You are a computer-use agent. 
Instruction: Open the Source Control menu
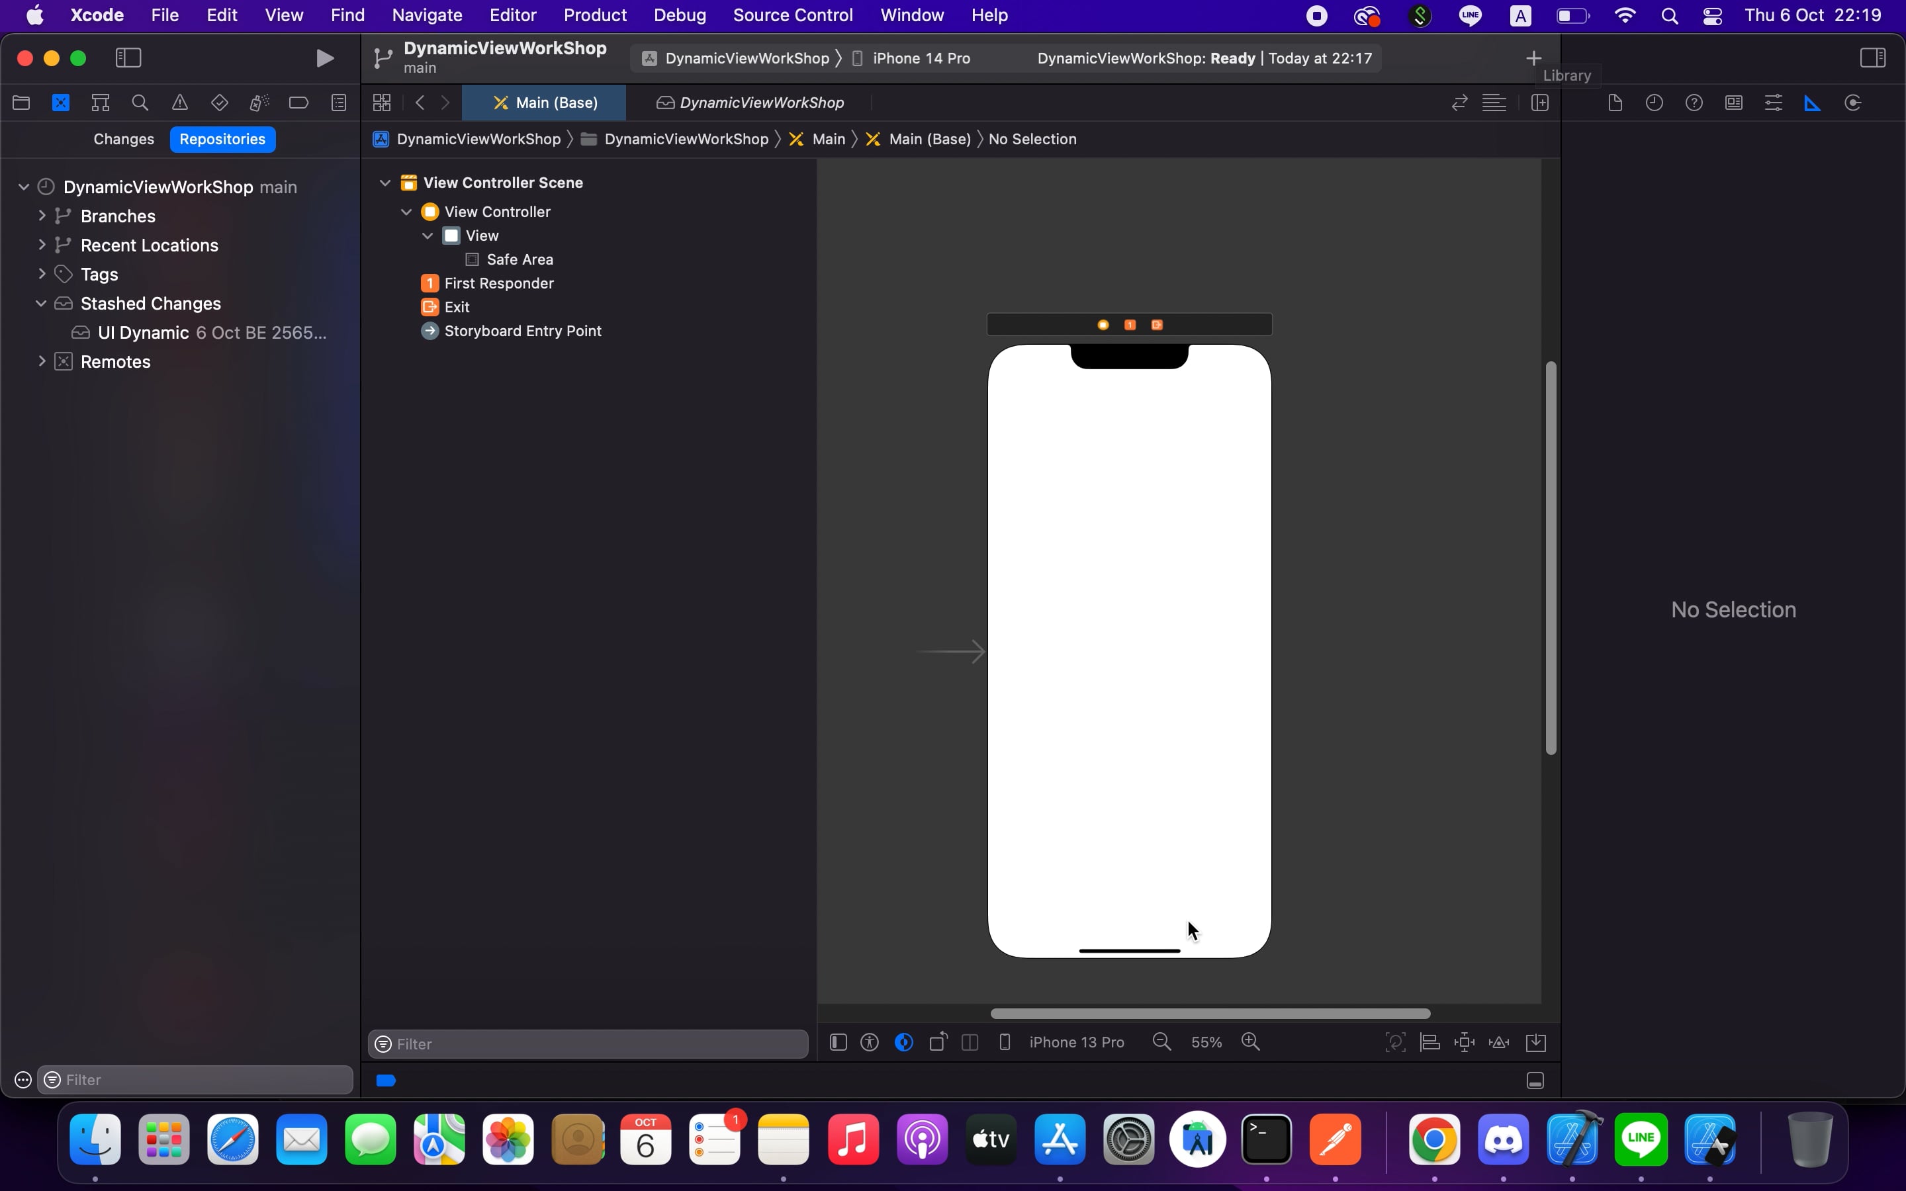[793, 15]
